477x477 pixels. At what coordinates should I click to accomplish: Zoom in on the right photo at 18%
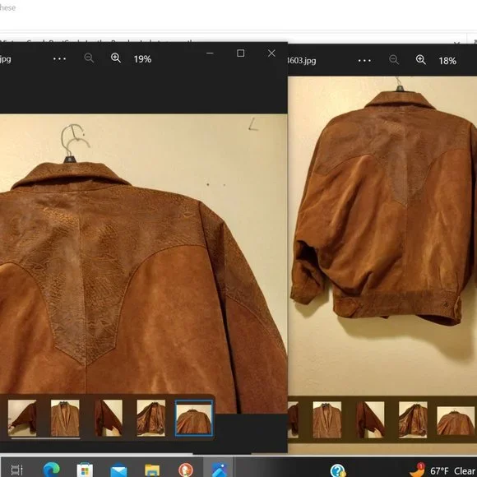tap(421, 59)
